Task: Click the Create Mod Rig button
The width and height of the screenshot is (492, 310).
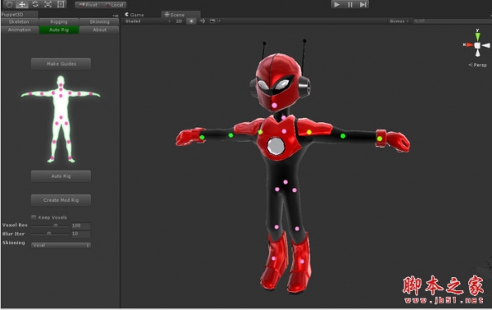Action: click(x=61, y=200)
